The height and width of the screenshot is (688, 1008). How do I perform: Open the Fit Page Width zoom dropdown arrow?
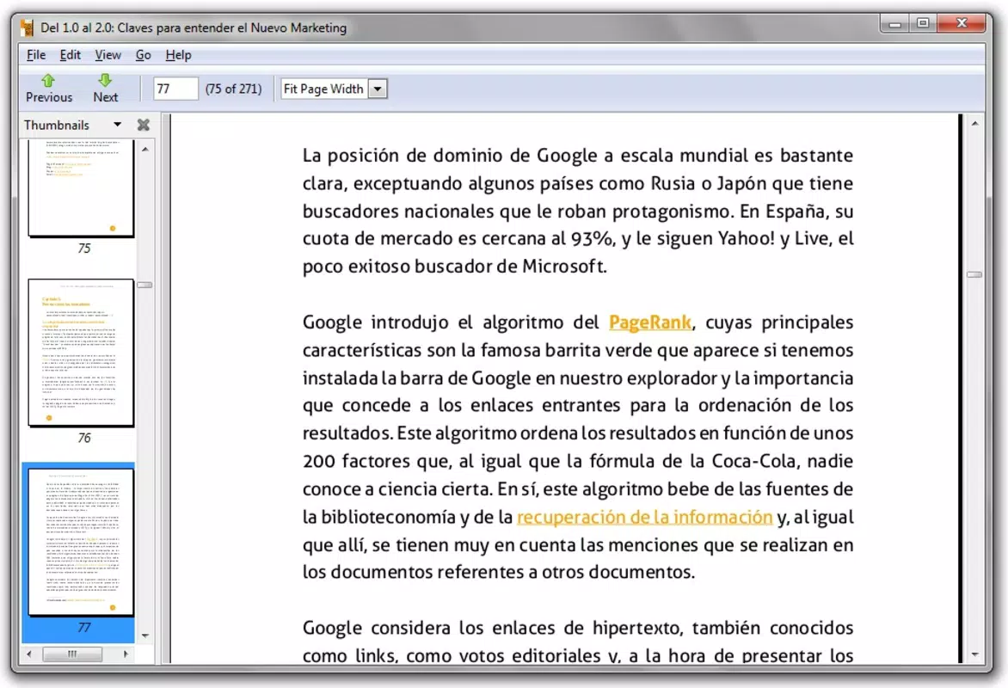click(378, 89)
